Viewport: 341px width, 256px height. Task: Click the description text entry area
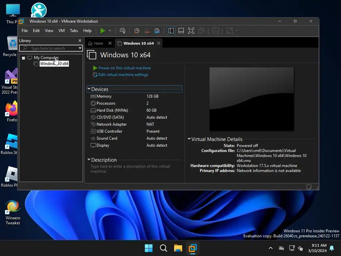(x=135, y=169)
